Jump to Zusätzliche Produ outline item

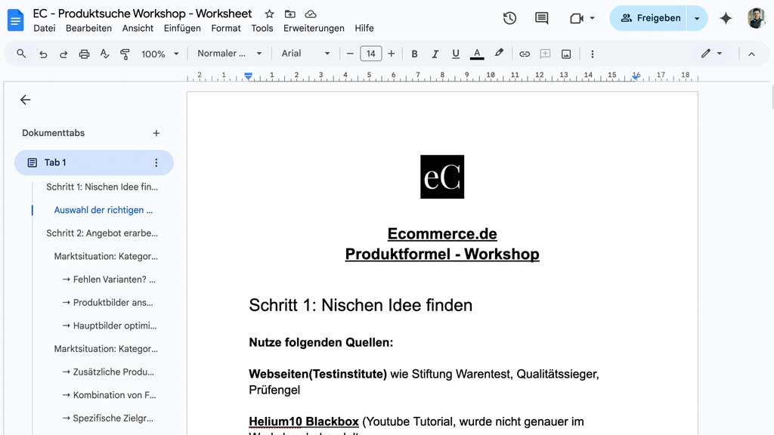(108, 372)
